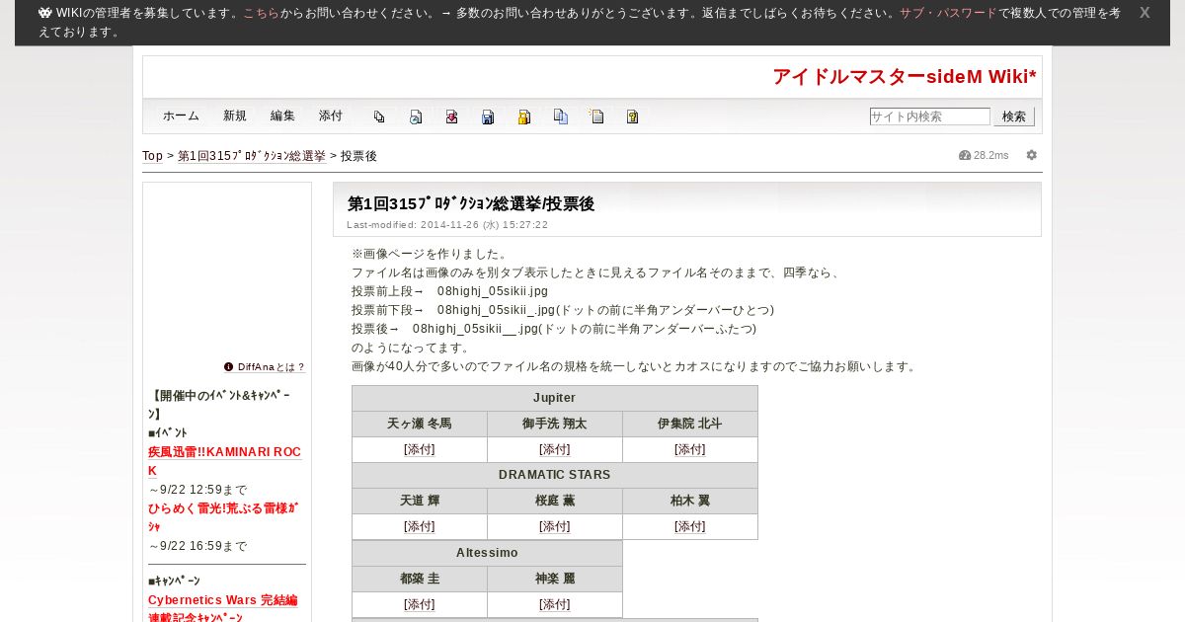Click the 天ヶ瀬 冬馬 name cell
The height and width of the screenshot is (622, 1185).
(x=420, y=424)
